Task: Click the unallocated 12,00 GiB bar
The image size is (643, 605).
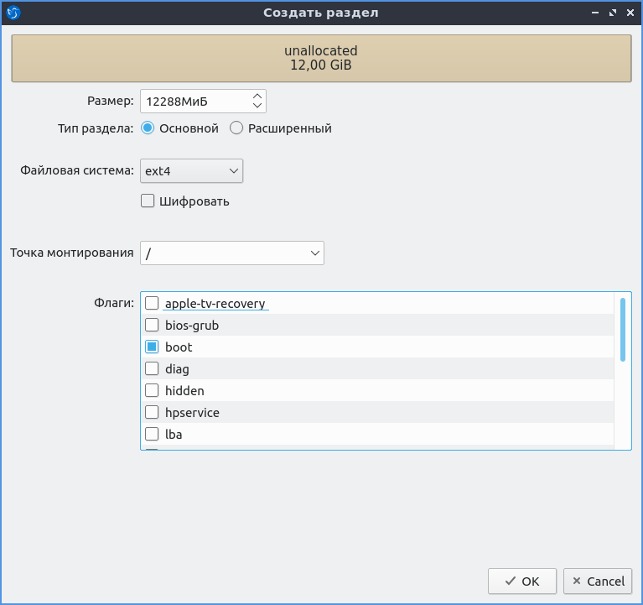Action: coord(321,58)
